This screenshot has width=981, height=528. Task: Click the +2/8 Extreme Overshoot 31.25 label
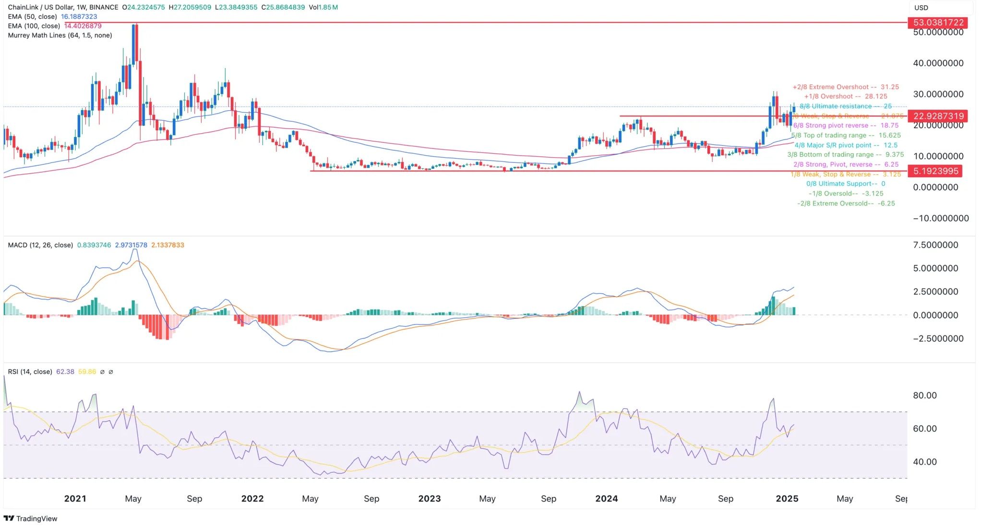[846, 87]
